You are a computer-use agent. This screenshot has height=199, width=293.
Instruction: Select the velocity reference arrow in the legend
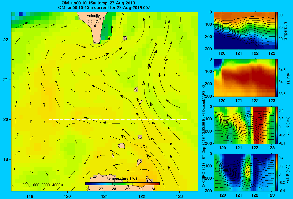(x=94, y=19)
